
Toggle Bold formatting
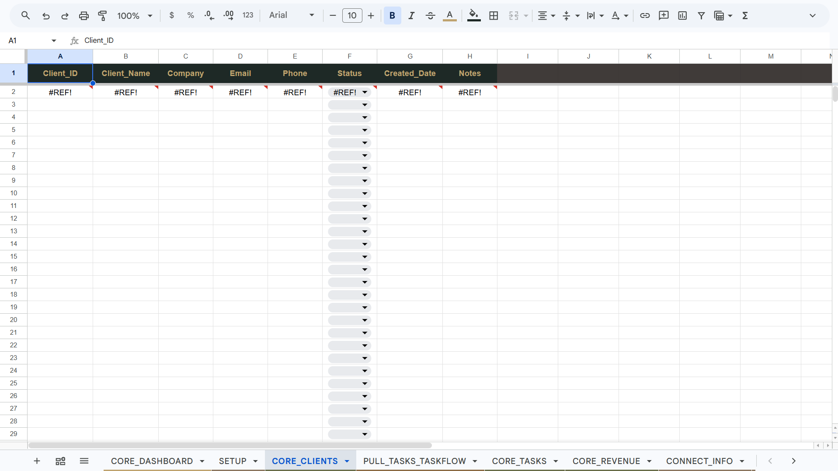392,16
